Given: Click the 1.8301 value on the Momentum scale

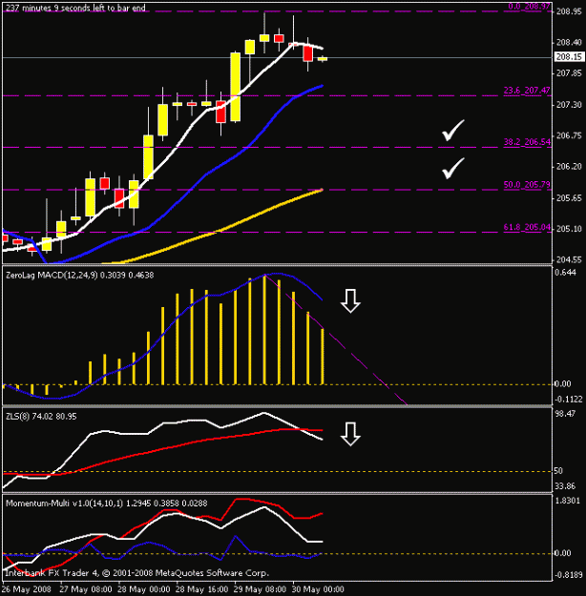Looking at the screenshot, I should coord(568,501).
